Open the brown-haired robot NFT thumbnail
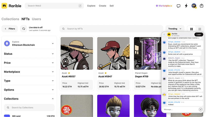The image size is (206, 117). pos(113,106)
